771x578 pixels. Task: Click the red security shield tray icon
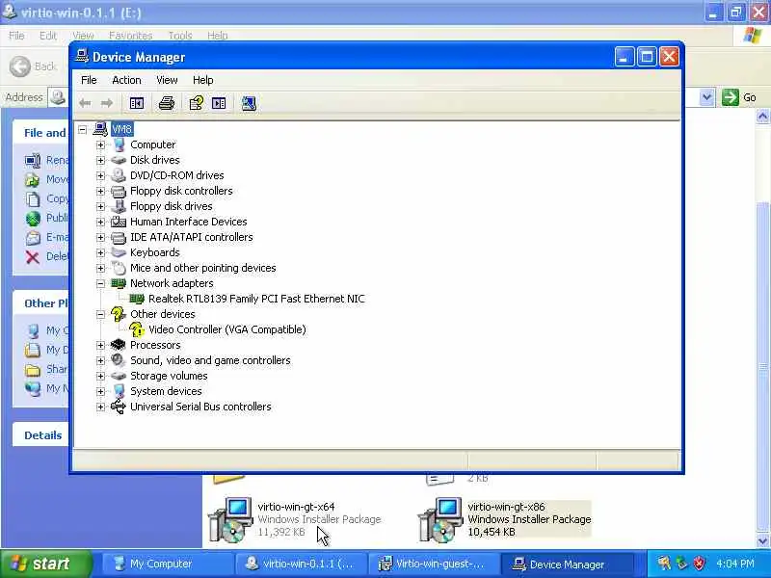pos(699,564)
